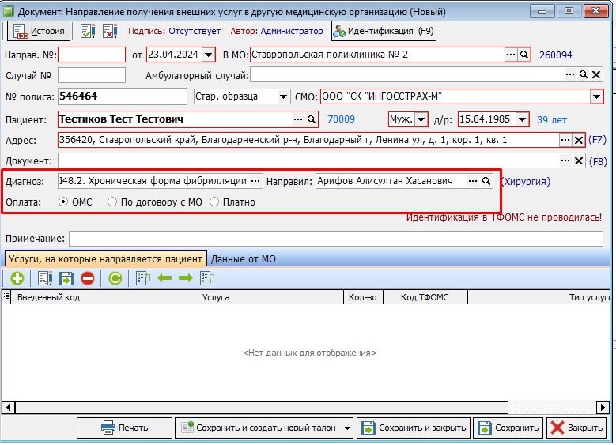
Task: Expand dropdown arrow next to Сохранить и создать новый талон
Action: (348, 428)
